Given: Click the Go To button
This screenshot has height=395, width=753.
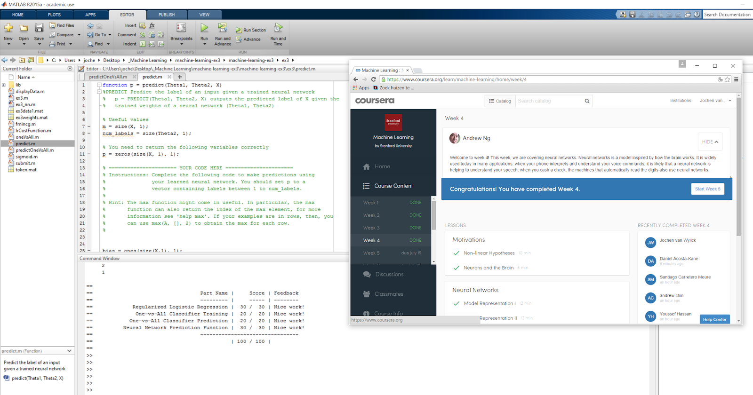Looking at the screenshot, I should tap(97, 35).
